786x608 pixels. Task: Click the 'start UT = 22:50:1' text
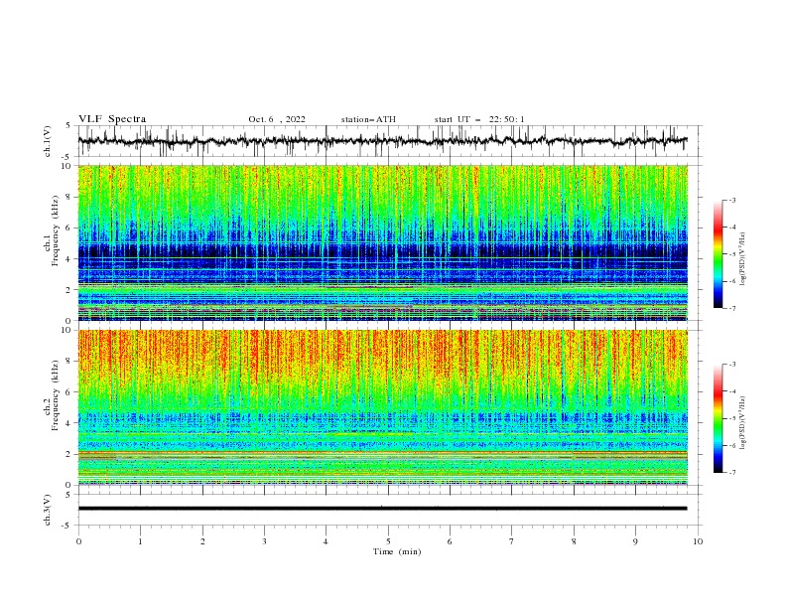tap(479, 119)
